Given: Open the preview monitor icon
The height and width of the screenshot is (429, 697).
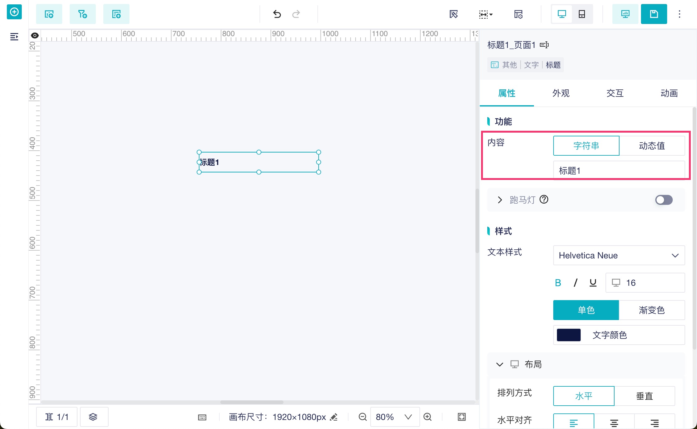Looking at the screenshot, I should (x=625, y=14).
